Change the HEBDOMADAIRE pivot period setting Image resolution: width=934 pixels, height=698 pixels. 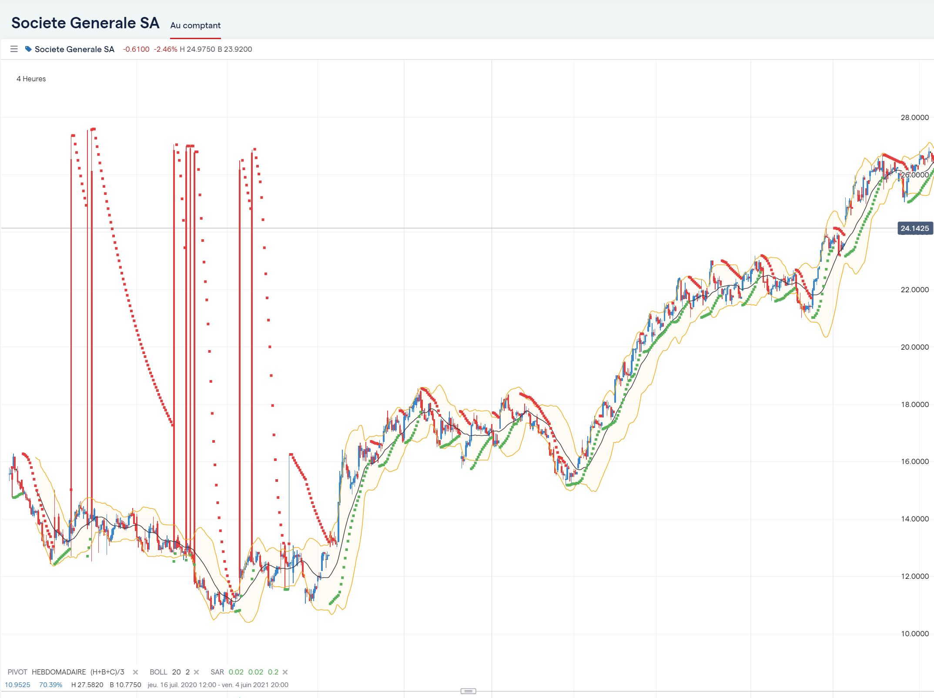click(x=59, y=672)
